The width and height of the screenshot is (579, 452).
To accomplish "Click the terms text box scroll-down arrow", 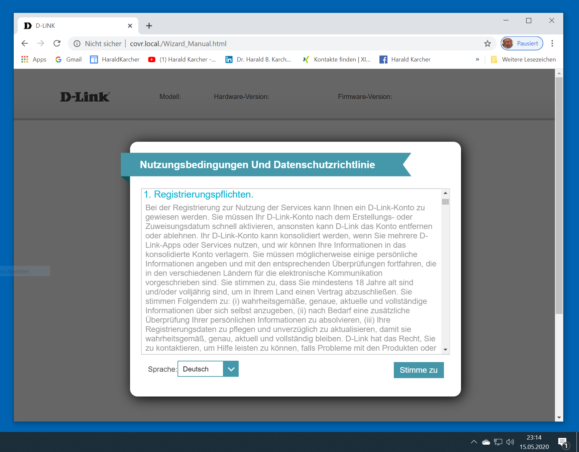I will tap(445, 350).
